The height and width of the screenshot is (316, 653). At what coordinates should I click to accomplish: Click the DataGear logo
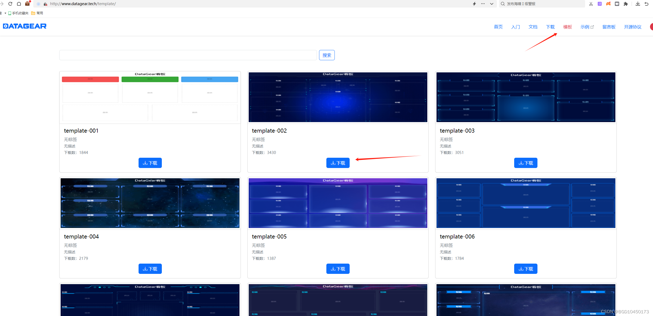(x=24, y=26)
